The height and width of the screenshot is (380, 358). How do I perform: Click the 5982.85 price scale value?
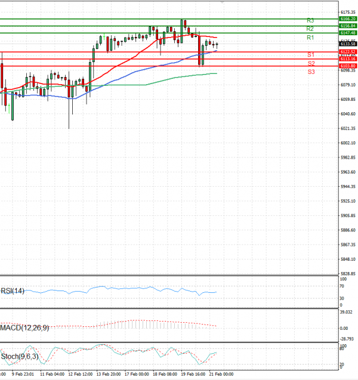pos(348,157)
